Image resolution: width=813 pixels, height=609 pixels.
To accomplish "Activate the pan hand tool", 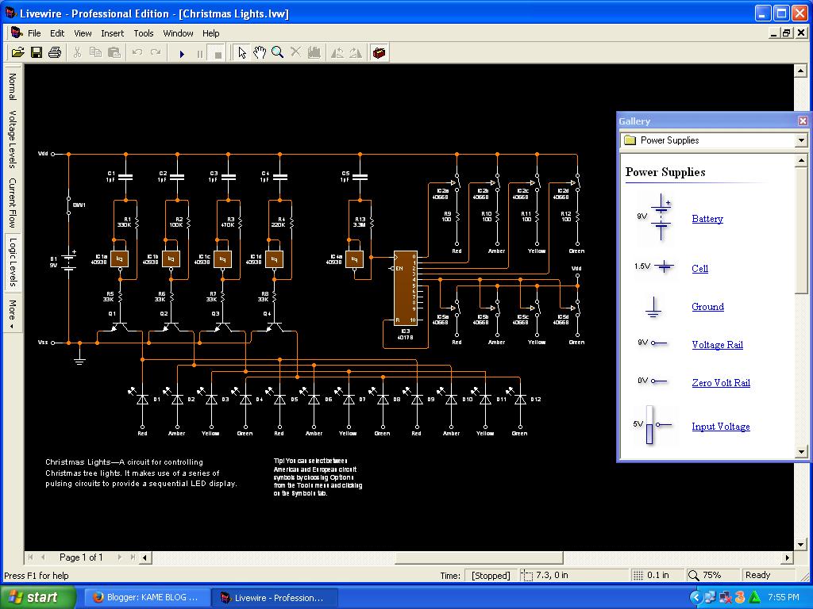I will click(x=260, y=52).
